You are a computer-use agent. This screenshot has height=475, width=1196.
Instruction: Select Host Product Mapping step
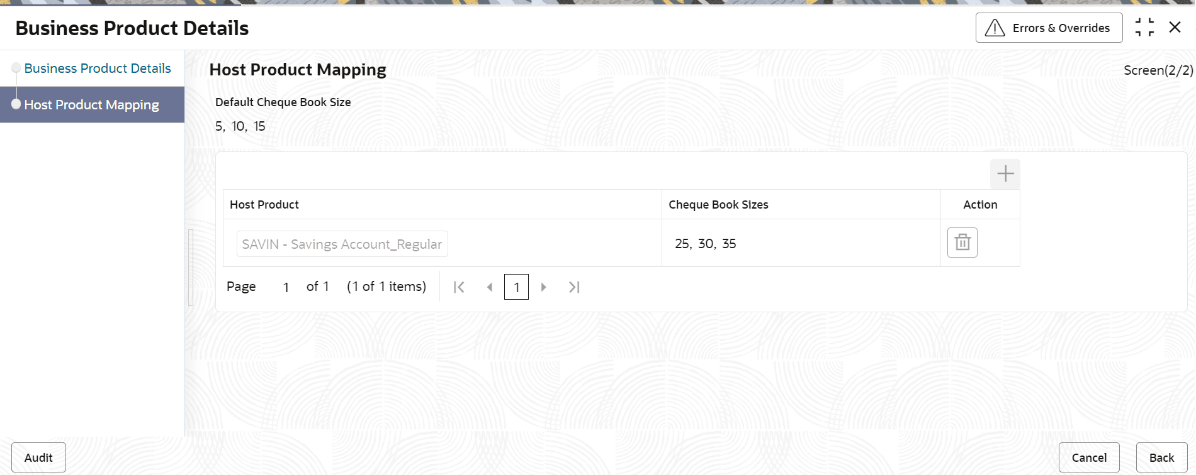coord(91,105)
